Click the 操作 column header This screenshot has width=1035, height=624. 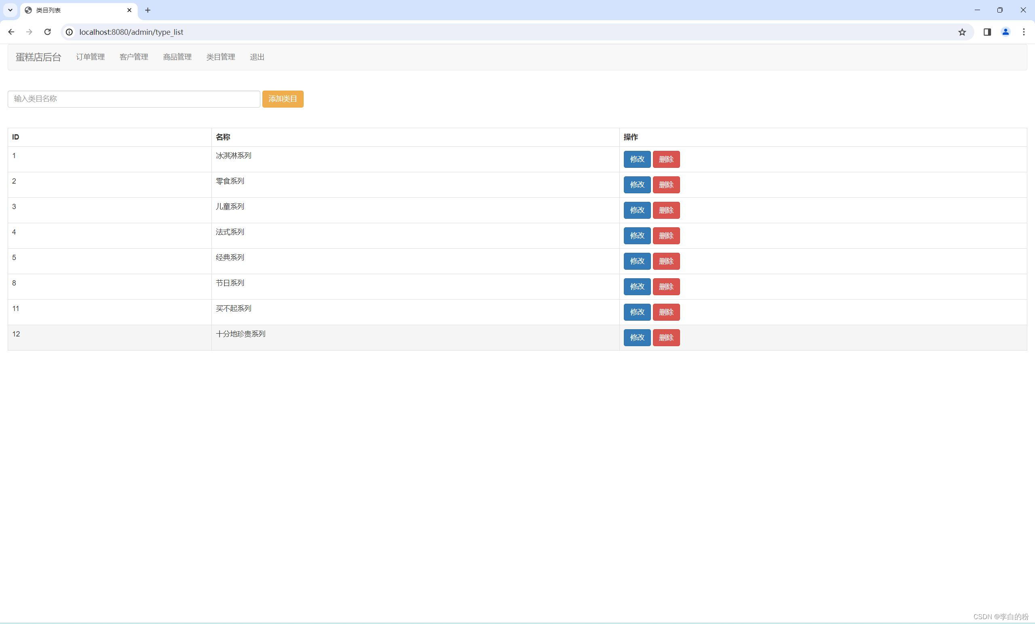[823, 137]
